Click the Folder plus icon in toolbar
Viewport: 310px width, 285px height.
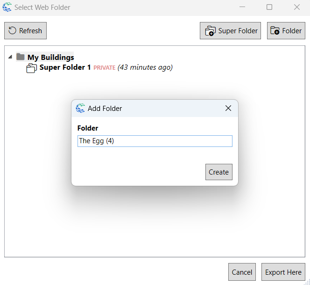(x=275, y=31)
